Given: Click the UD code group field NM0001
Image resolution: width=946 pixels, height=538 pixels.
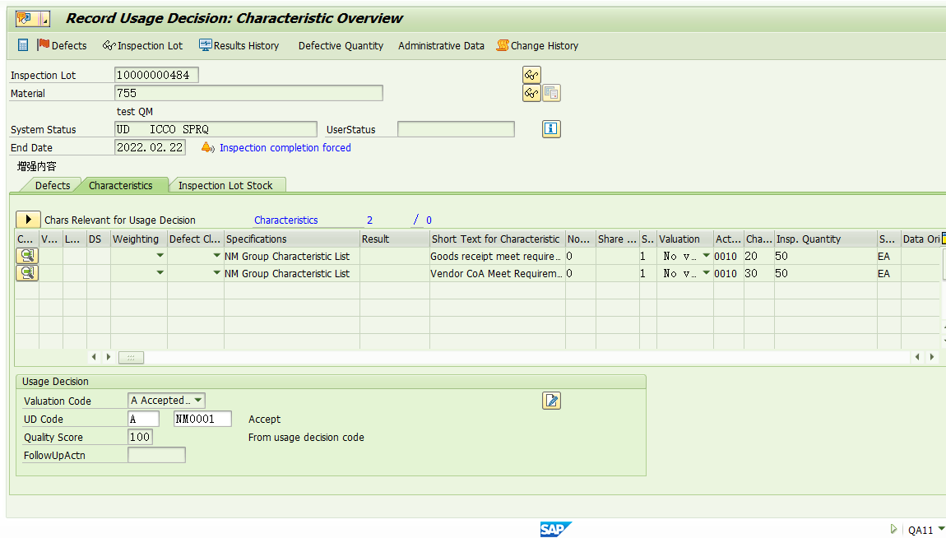Looking at the screenshot, I should click(x=202, y=419).
